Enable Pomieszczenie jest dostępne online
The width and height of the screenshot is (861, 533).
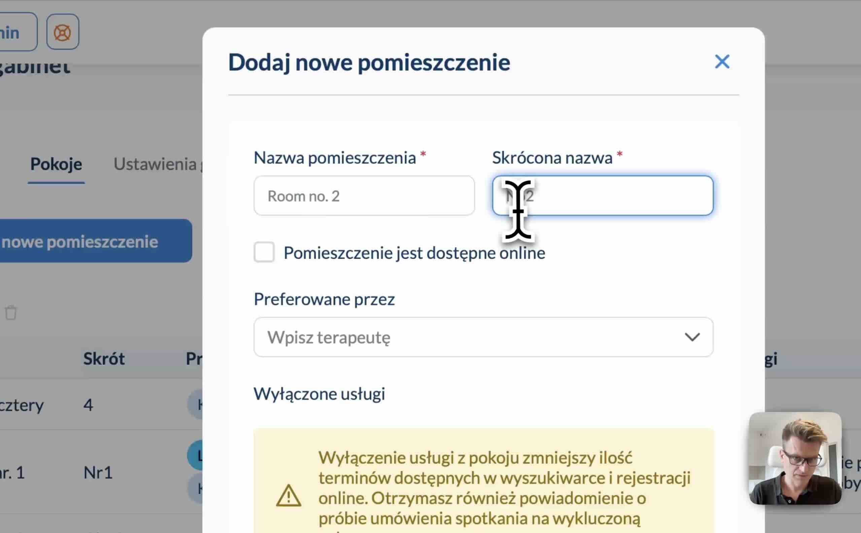(x=264, y=252)
